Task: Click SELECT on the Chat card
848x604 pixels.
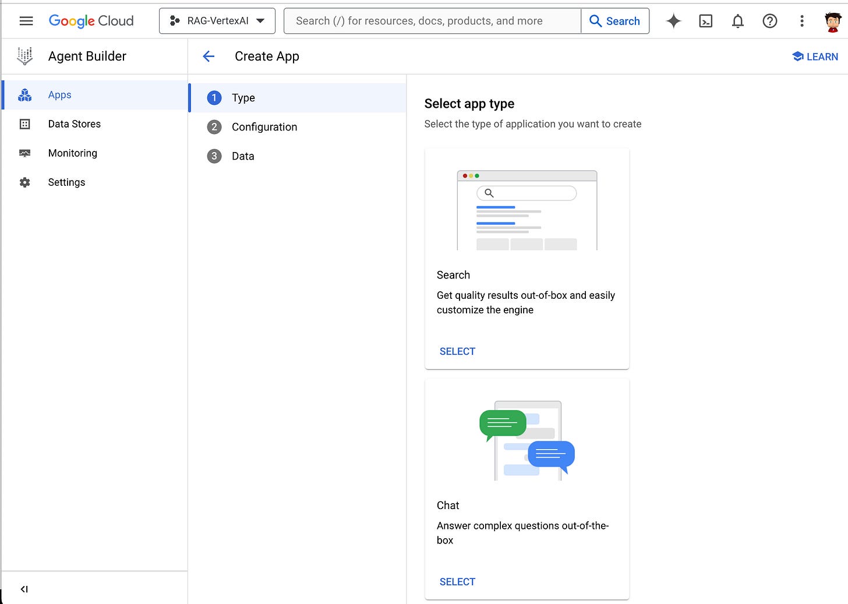Action: pyautogui.click(x=457, y=582)
